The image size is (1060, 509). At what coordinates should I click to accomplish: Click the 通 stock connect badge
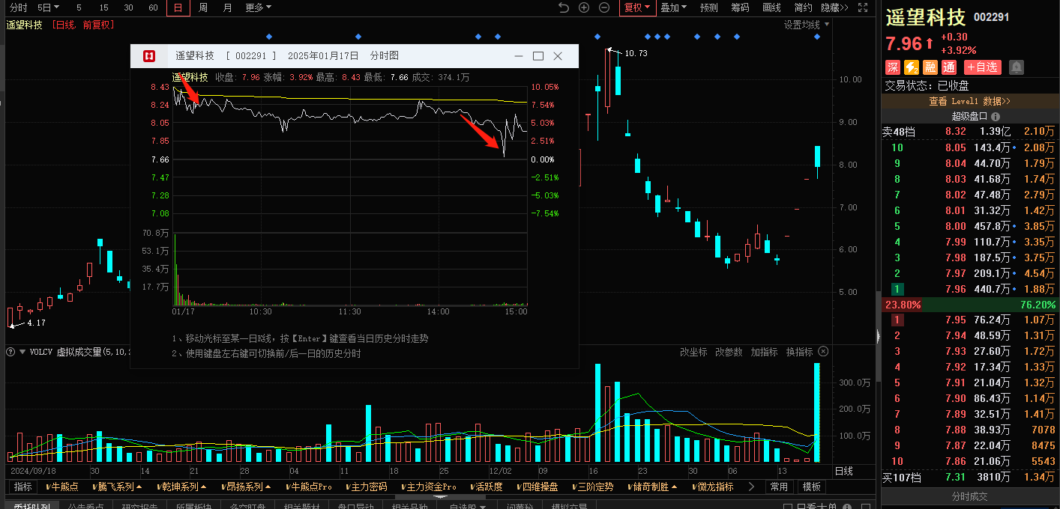(948, 67)
